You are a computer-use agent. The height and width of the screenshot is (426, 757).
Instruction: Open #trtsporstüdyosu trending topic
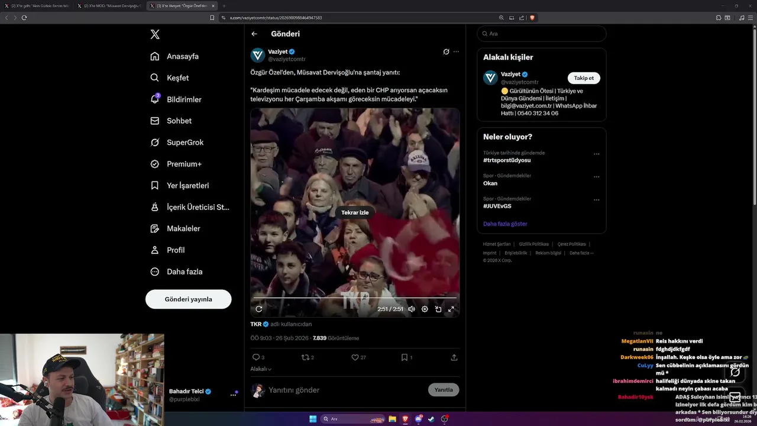pyautogui.click(x=507, y=160)
